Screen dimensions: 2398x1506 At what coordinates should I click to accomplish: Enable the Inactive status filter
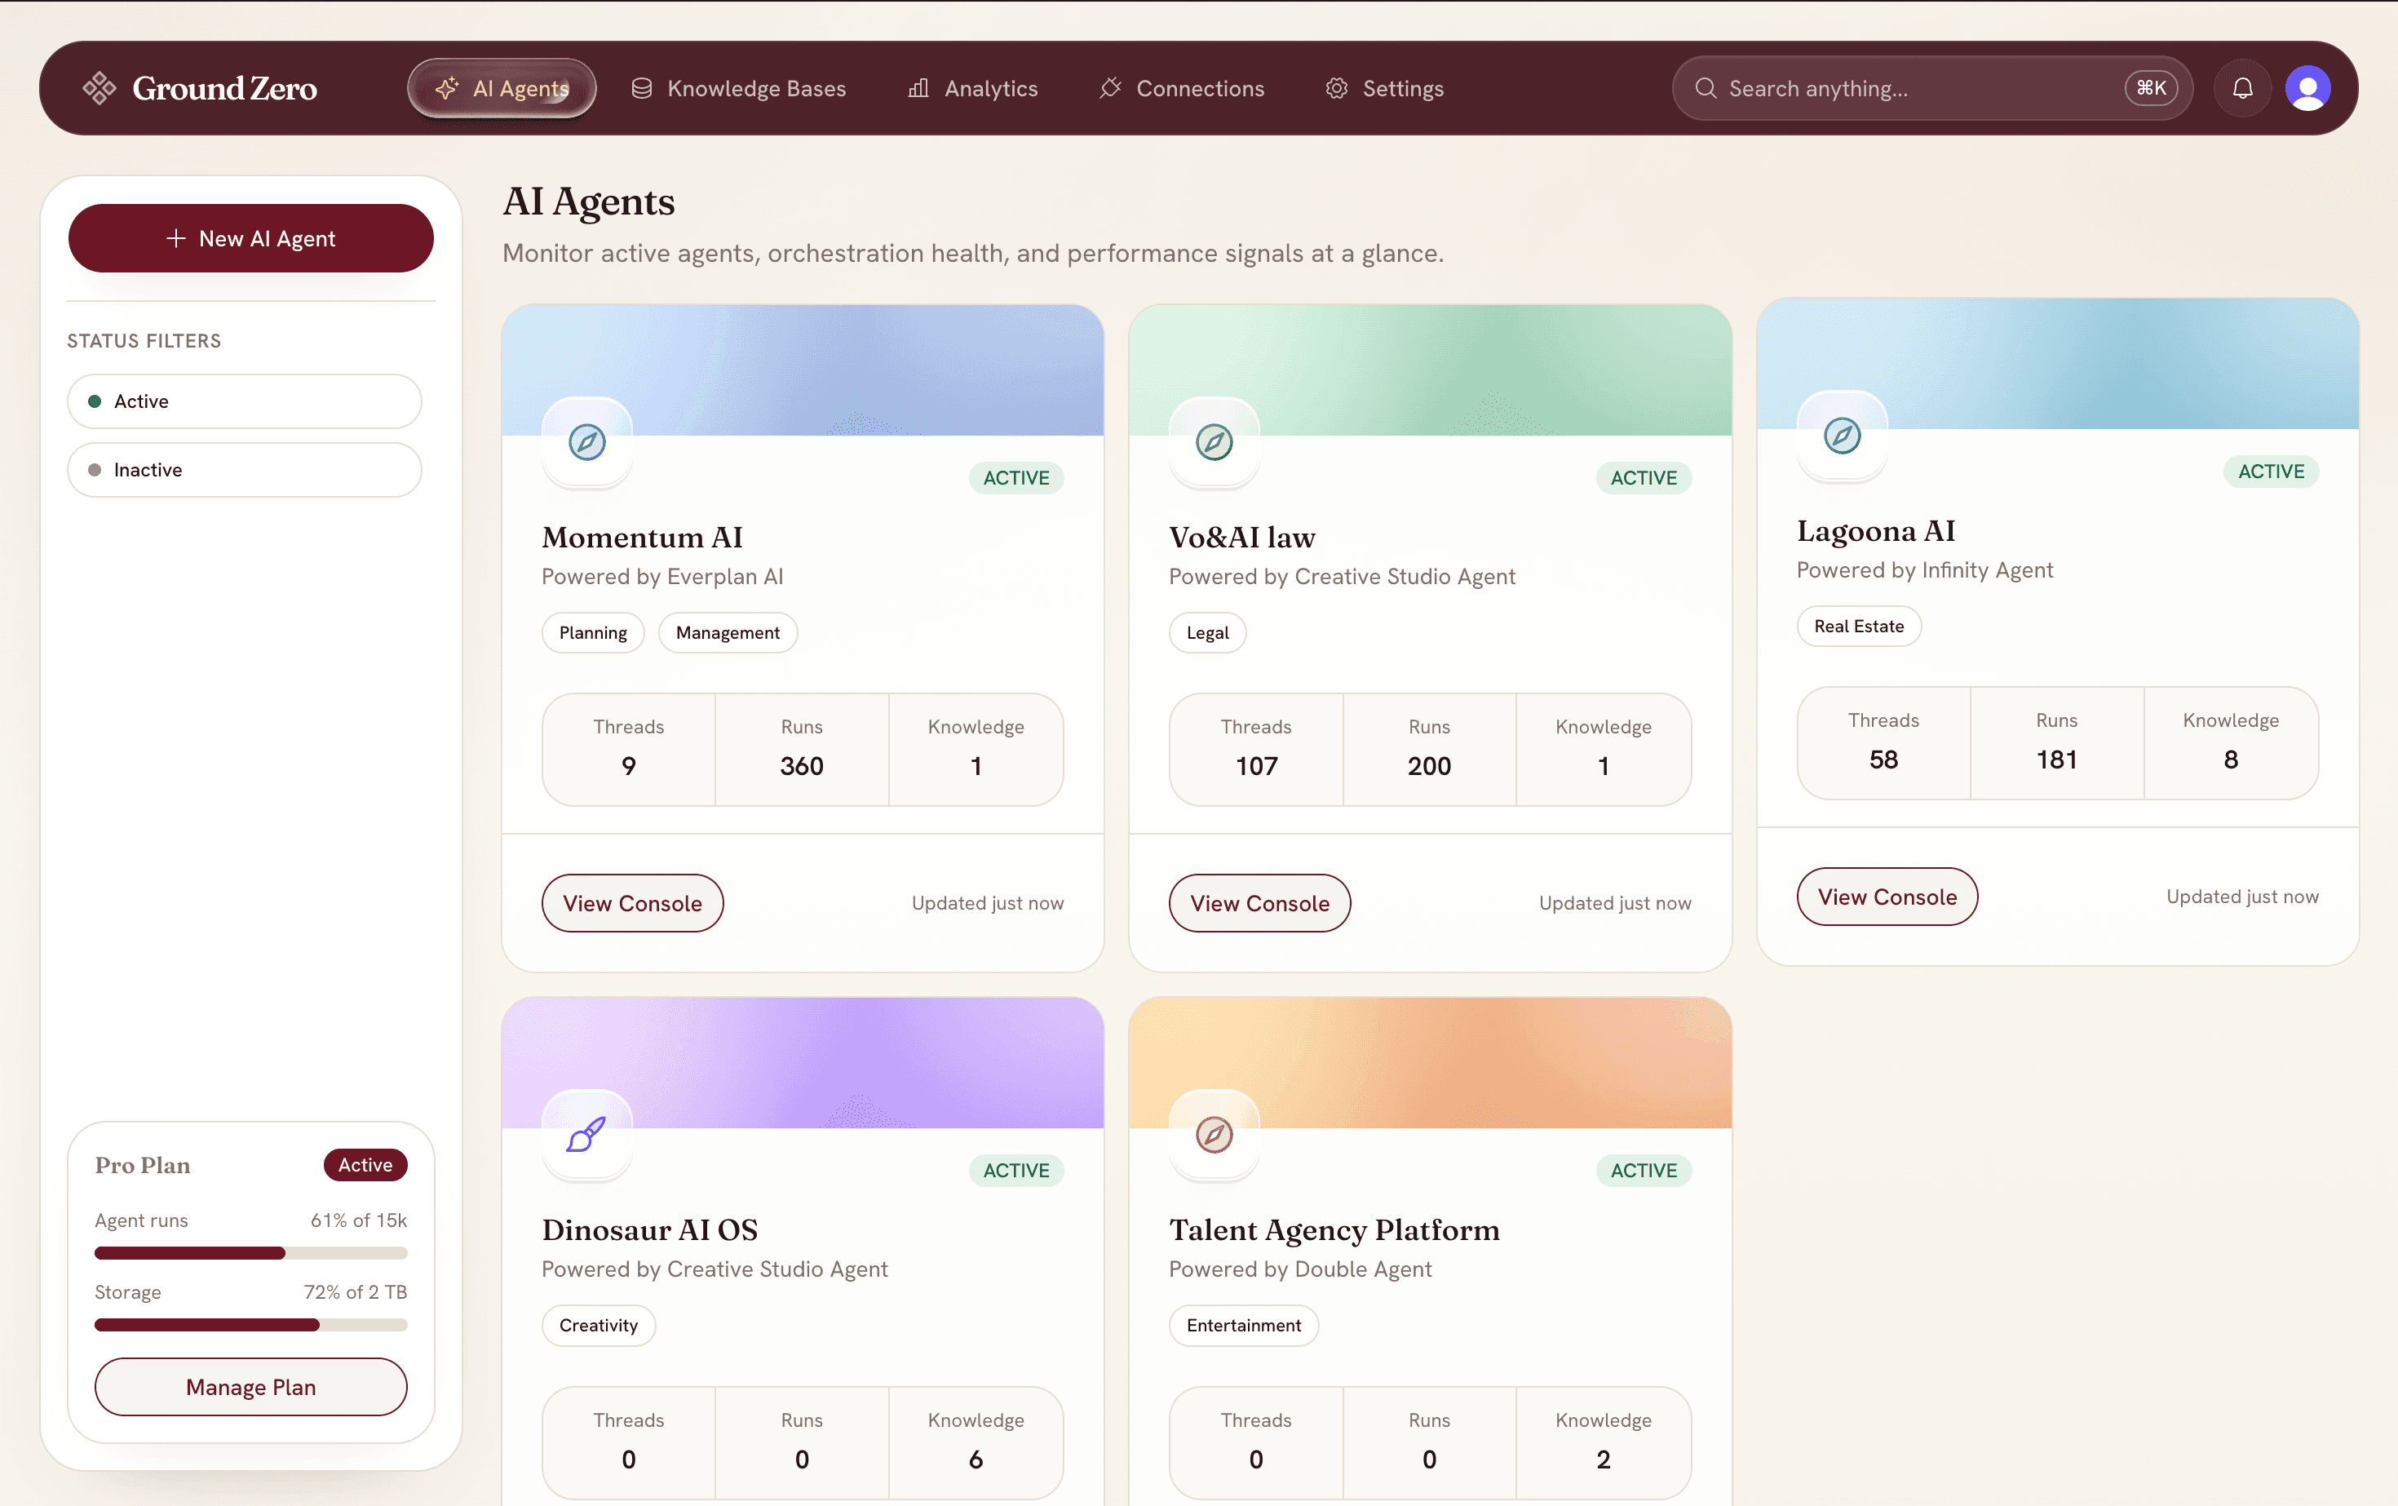244,469
